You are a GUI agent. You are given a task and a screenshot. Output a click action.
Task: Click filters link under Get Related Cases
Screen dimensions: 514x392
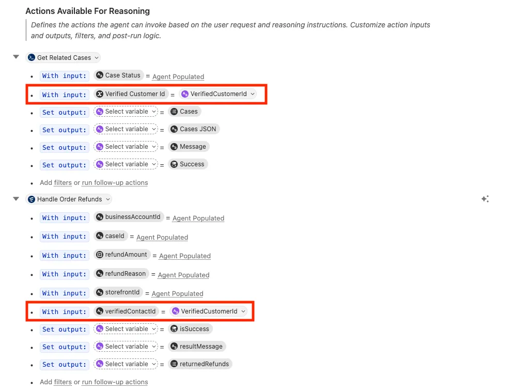[63, 182]
